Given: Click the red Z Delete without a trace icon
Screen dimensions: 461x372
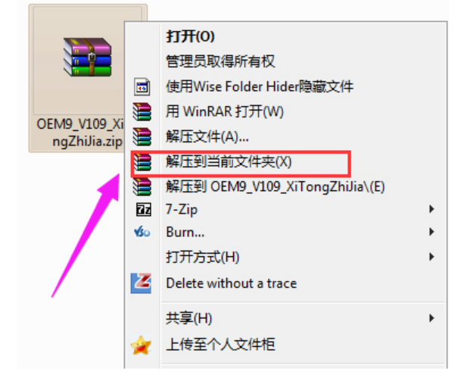Looking at the screenshot, I should click(141, 283).
